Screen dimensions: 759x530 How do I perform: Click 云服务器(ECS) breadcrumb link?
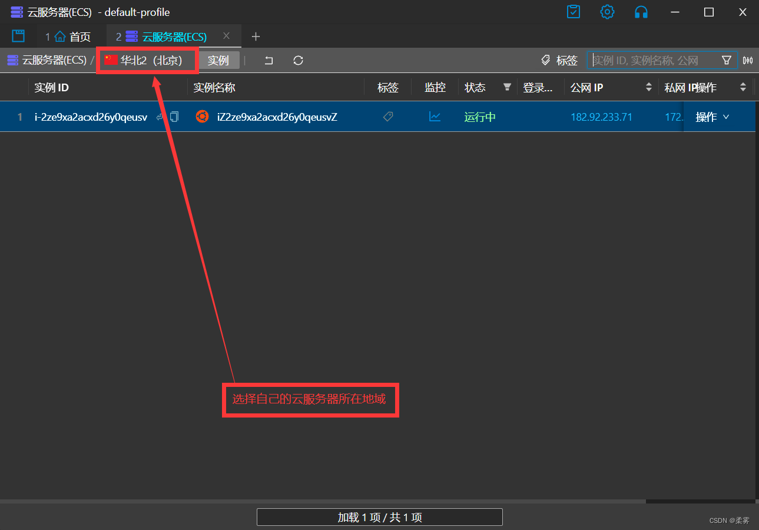click(x=47, y=60)
